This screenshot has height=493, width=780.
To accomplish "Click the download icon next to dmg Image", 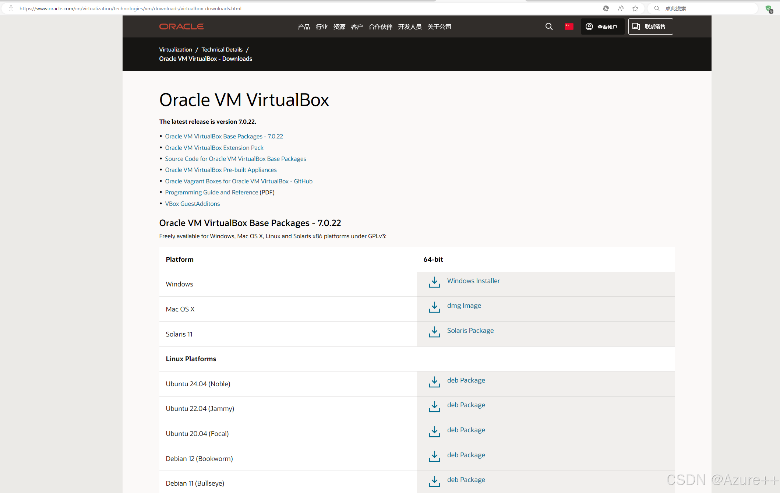I will coord(434,307).
